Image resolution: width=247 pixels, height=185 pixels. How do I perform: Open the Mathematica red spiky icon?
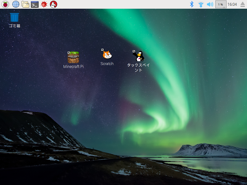click(44, 4)
